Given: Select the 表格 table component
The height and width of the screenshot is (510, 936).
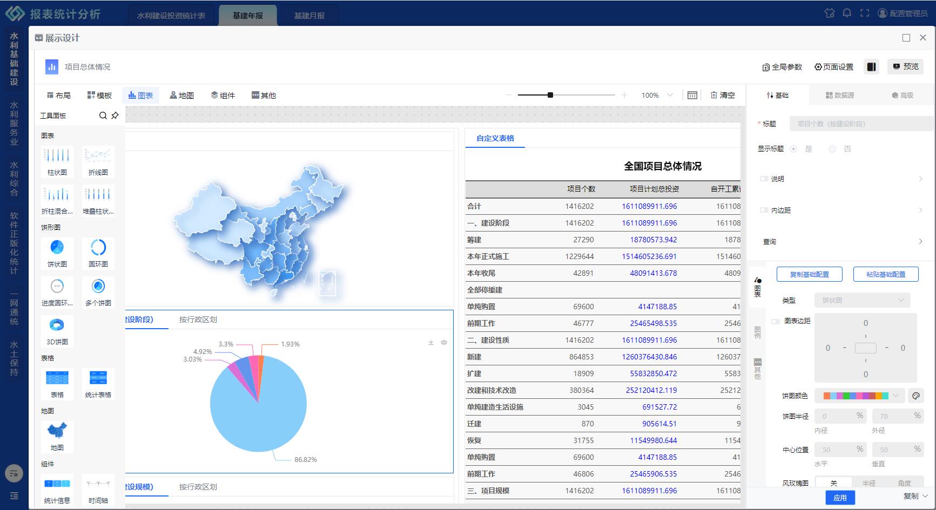Looking at the screenshot, I should pyautogui.click(x=57, y=384).
